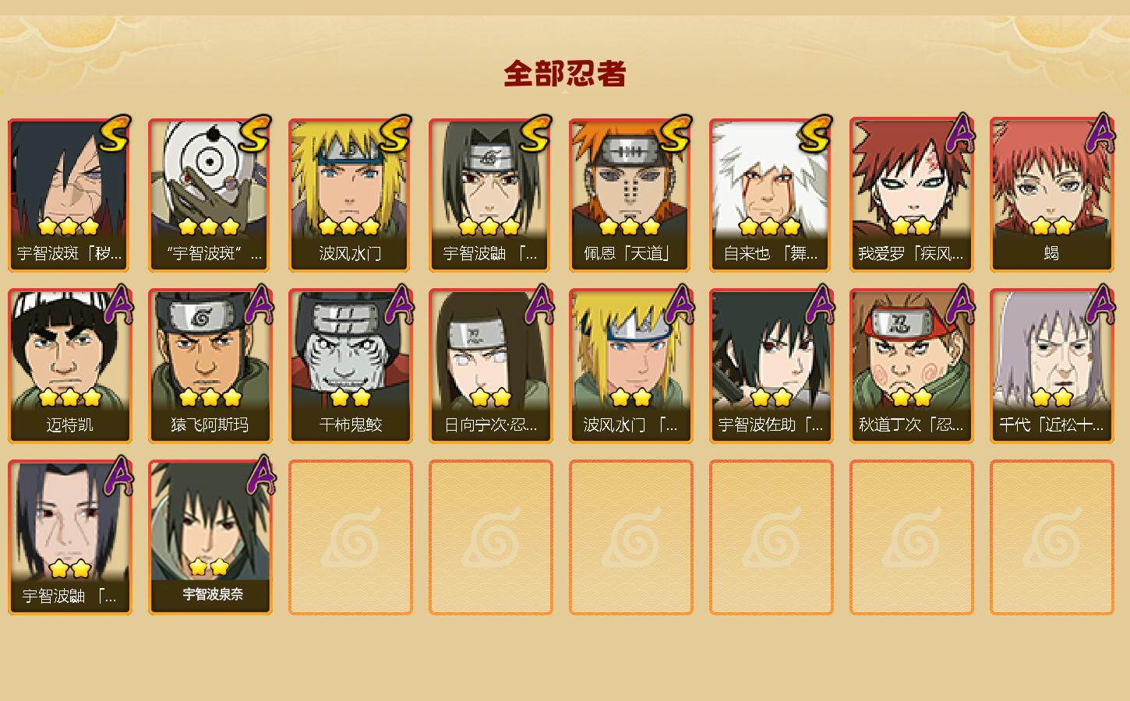Open the masked “宇智波斑” ninja card
Image resolution: width=1130 pixels, height=701 pixels.
coord(210,195)
